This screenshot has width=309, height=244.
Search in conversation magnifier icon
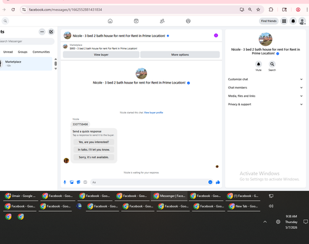(272, 64)
